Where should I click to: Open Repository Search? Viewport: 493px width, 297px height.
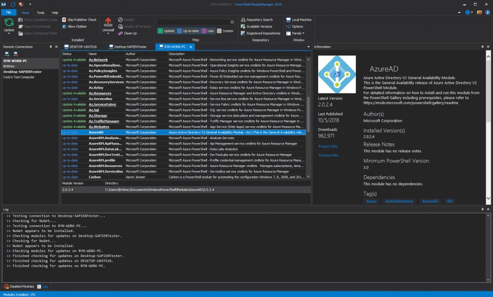[257, 19]
